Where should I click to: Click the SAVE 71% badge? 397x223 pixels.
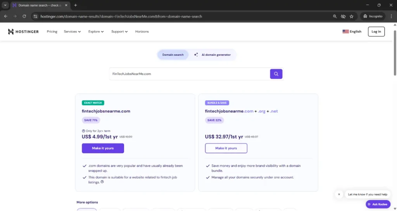[91, 120]
